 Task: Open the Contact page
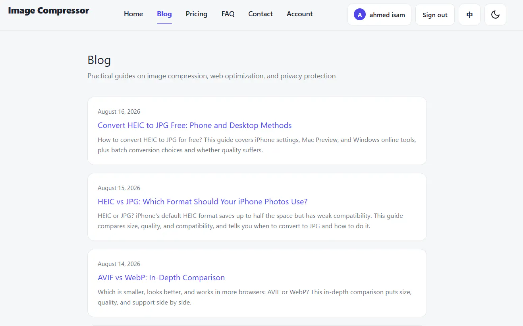(261, 14)
